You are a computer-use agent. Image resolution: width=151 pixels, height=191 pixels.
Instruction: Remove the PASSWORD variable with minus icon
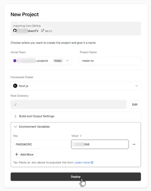click(134, 144)
